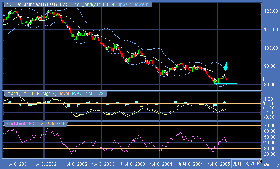This screenshot has width=280, height=169.
Task: Click the yellow MACD marker on the axis
Action: (x=263, y=108)
